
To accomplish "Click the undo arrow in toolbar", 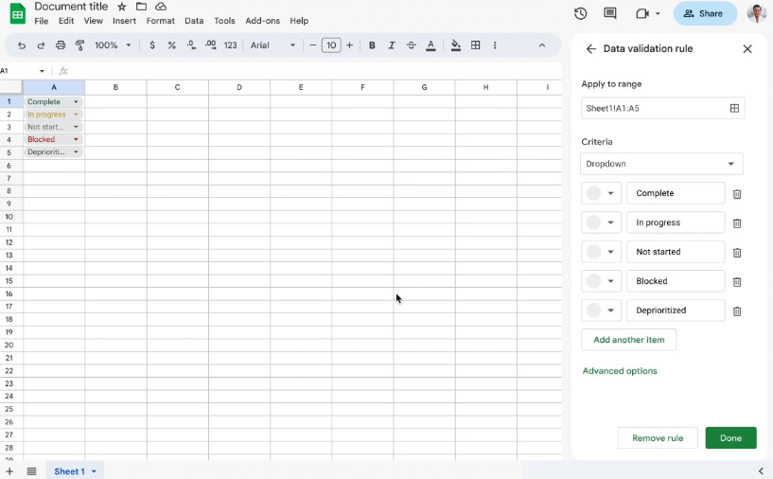I will click(x=22, y=45).
